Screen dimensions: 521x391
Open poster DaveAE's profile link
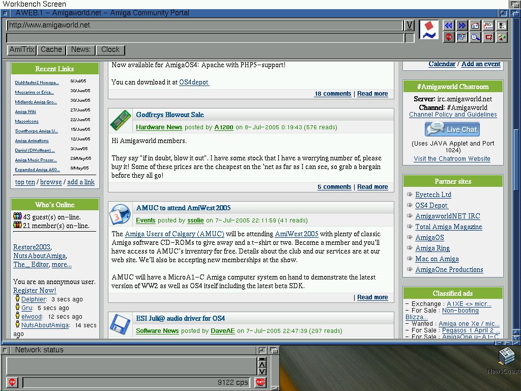(223, 331)
